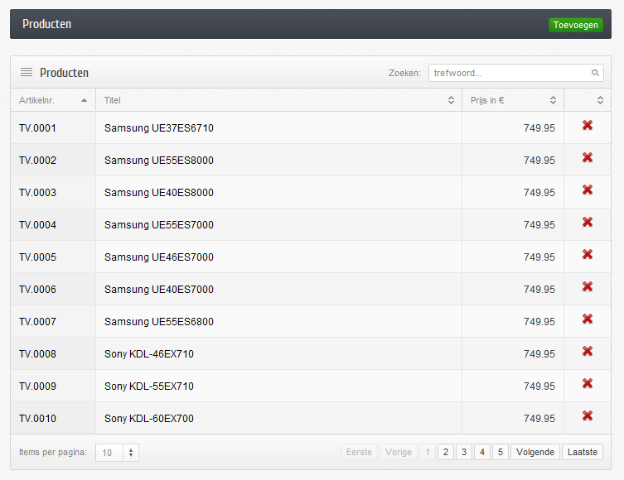624x480 pixels.
Task: Remove Sony KDL-55EX710 with red X
Action: pos(588,383)
